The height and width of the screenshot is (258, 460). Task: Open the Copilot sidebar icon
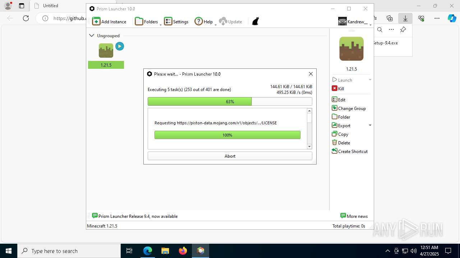pyautogui.click(x=452, y=18)
